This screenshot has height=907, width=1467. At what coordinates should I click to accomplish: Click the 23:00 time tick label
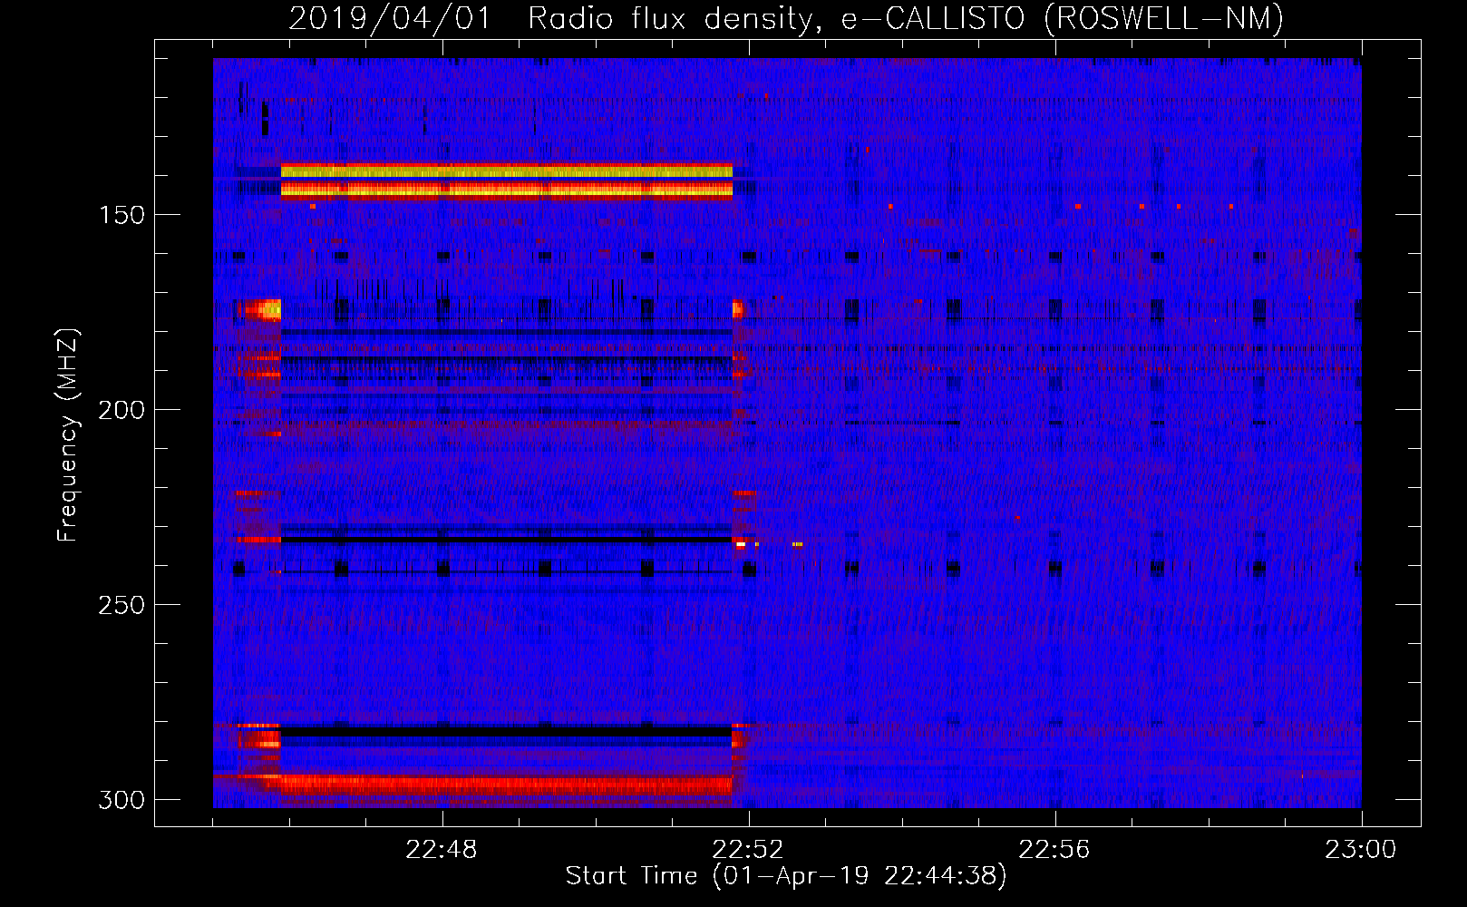pyautogui.click(x=1361, y=850)
